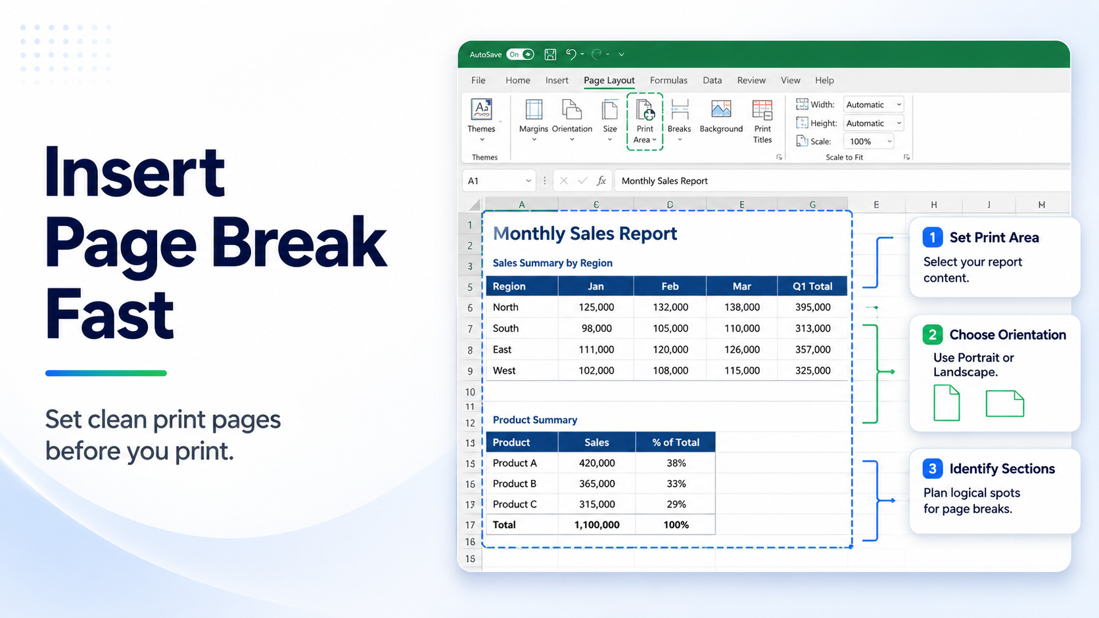
Task: Open Customize Quick Access Toolbar dropdown
Action: tap(621, 55)
